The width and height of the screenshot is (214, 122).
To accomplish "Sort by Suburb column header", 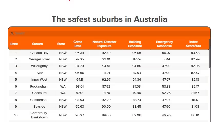I will 37,44.
